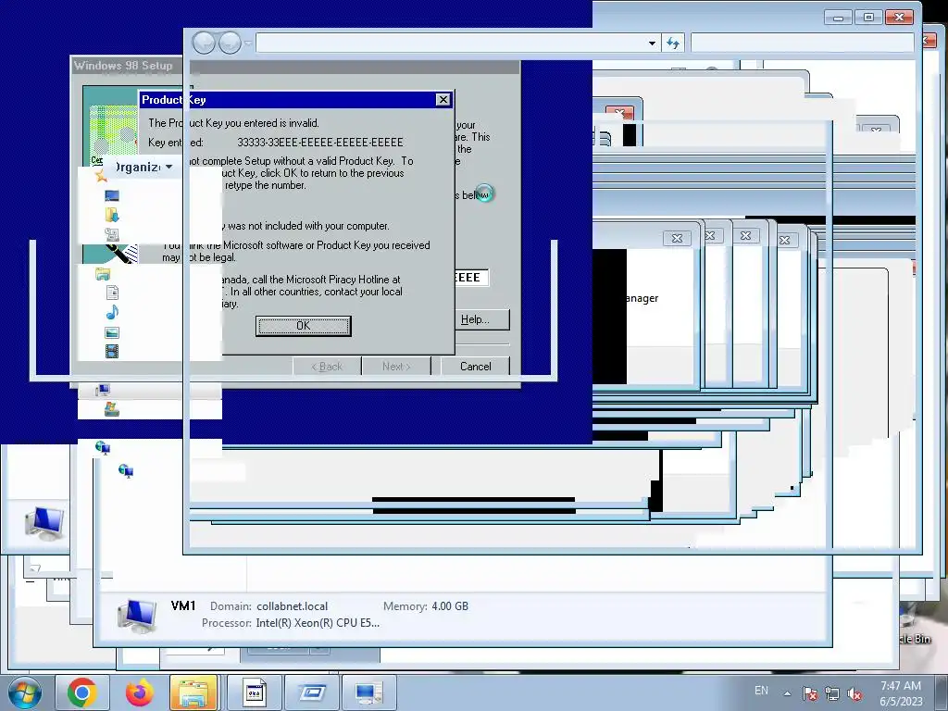The width and height of the screenshot is (948, 711).
Task: Click the blue window app icon on the taskbar
Action: pos(311,692)
